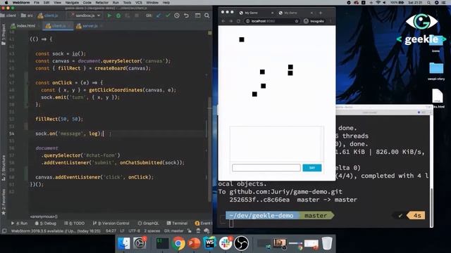
Task: Open the Favorites tool window side tab
Action: coord(4,202)
